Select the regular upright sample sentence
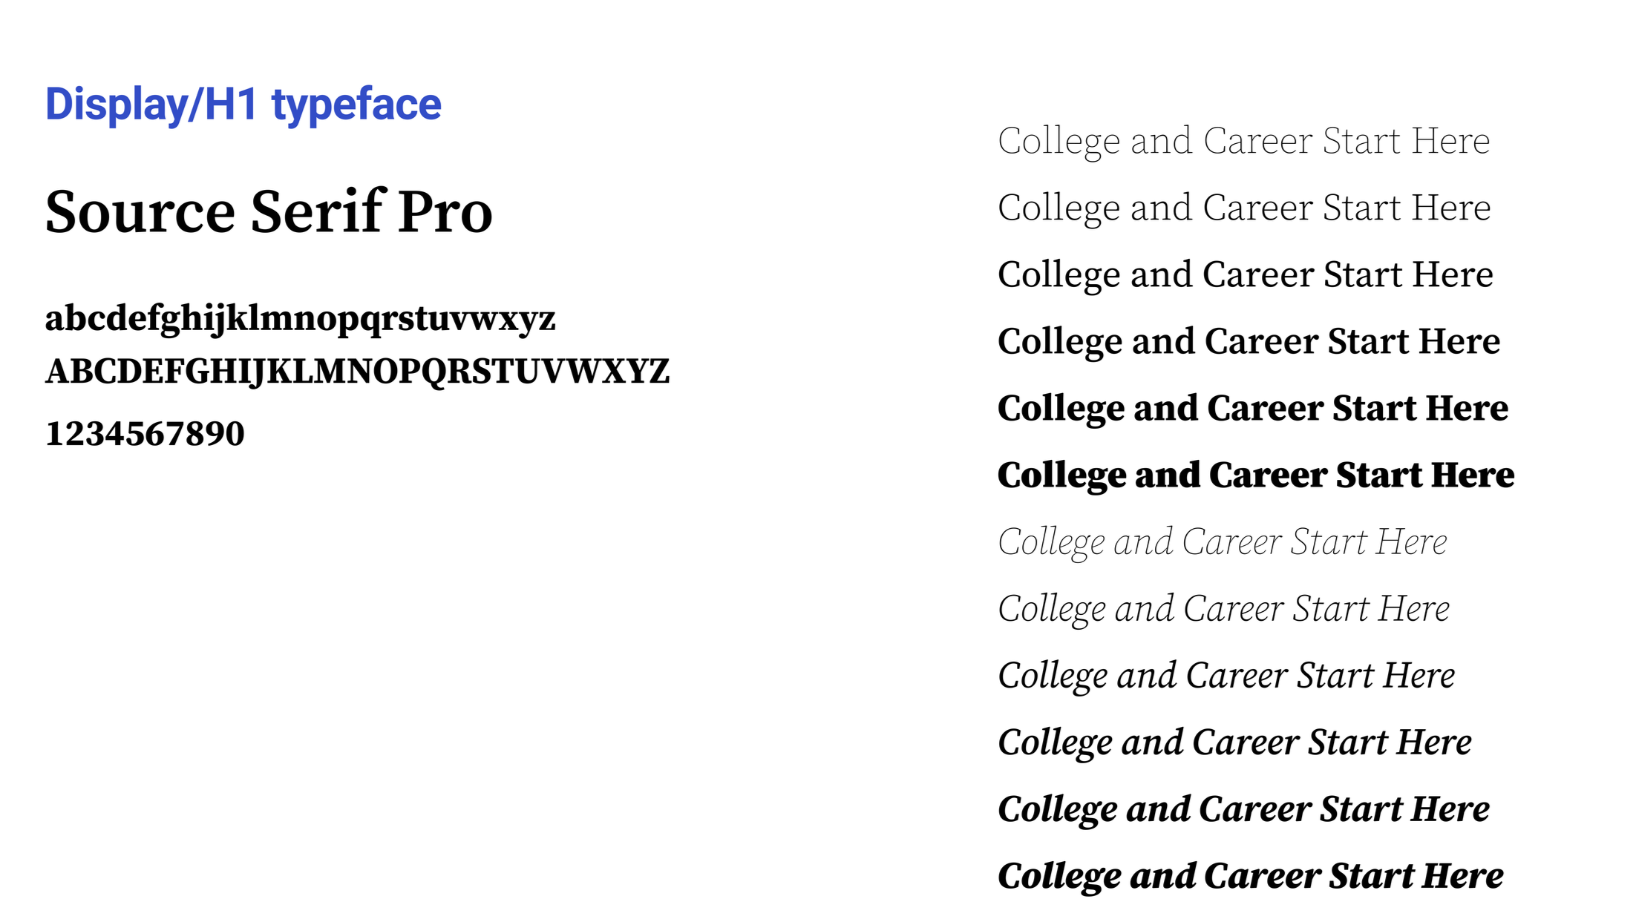Screen dimensions: 1636x919 (x=1246, y=276)
